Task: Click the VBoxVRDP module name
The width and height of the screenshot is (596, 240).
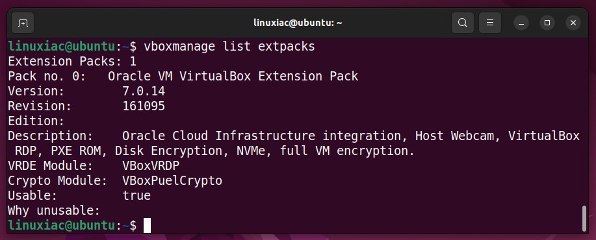Action: pyautogui.click(x=151, y=165)
